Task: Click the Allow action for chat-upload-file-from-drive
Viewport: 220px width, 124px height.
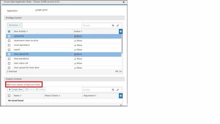Action: (x=78, y=68)
